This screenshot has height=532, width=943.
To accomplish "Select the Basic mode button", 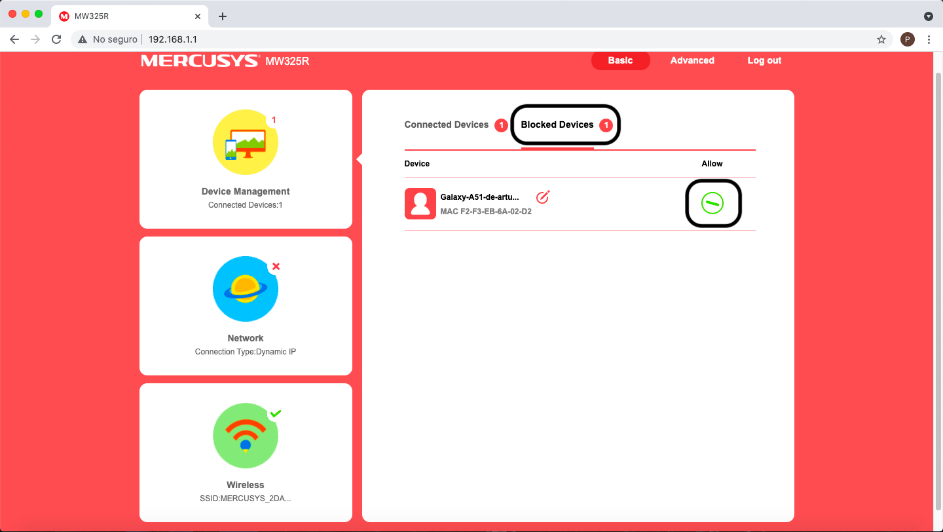I will click(x=620, y=60).
